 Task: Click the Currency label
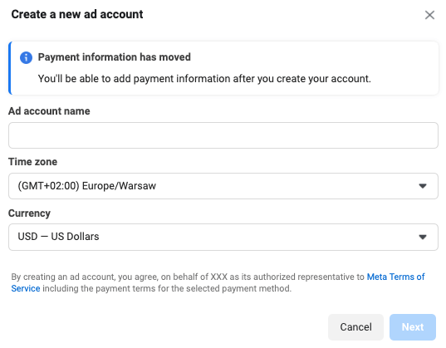29,213
